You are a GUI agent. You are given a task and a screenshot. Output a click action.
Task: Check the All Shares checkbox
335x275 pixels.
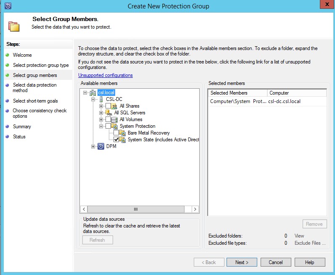point(108,106)
